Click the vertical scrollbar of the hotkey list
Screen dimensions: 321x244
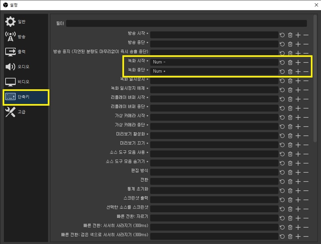point(315,78)
